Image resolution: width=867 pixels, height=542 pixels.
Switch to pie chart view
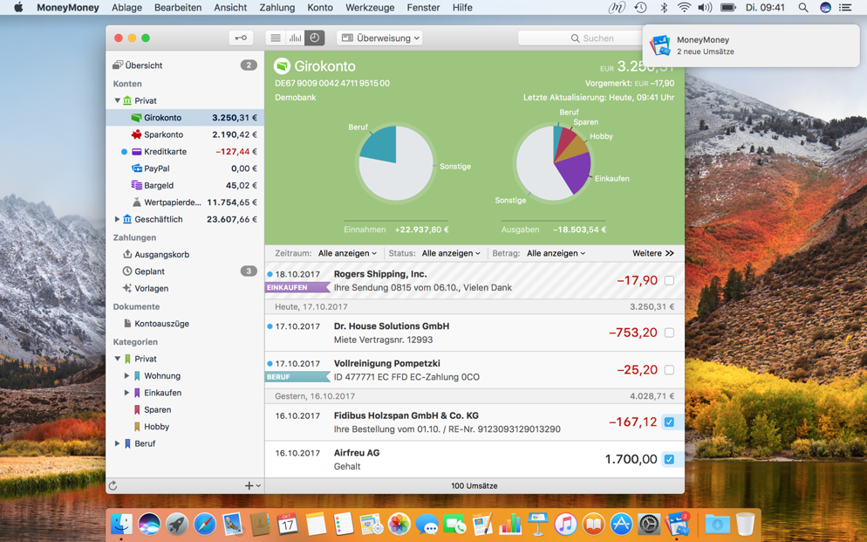click(x=315, y=38)
